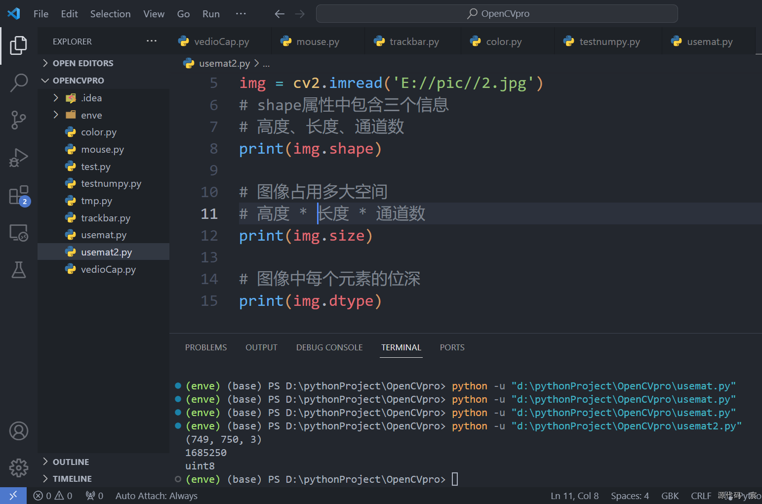Open tmp.py in the explorer tree
Viewport: 762px width, 504px height.
pyautogui.click(x=103, y=201)
